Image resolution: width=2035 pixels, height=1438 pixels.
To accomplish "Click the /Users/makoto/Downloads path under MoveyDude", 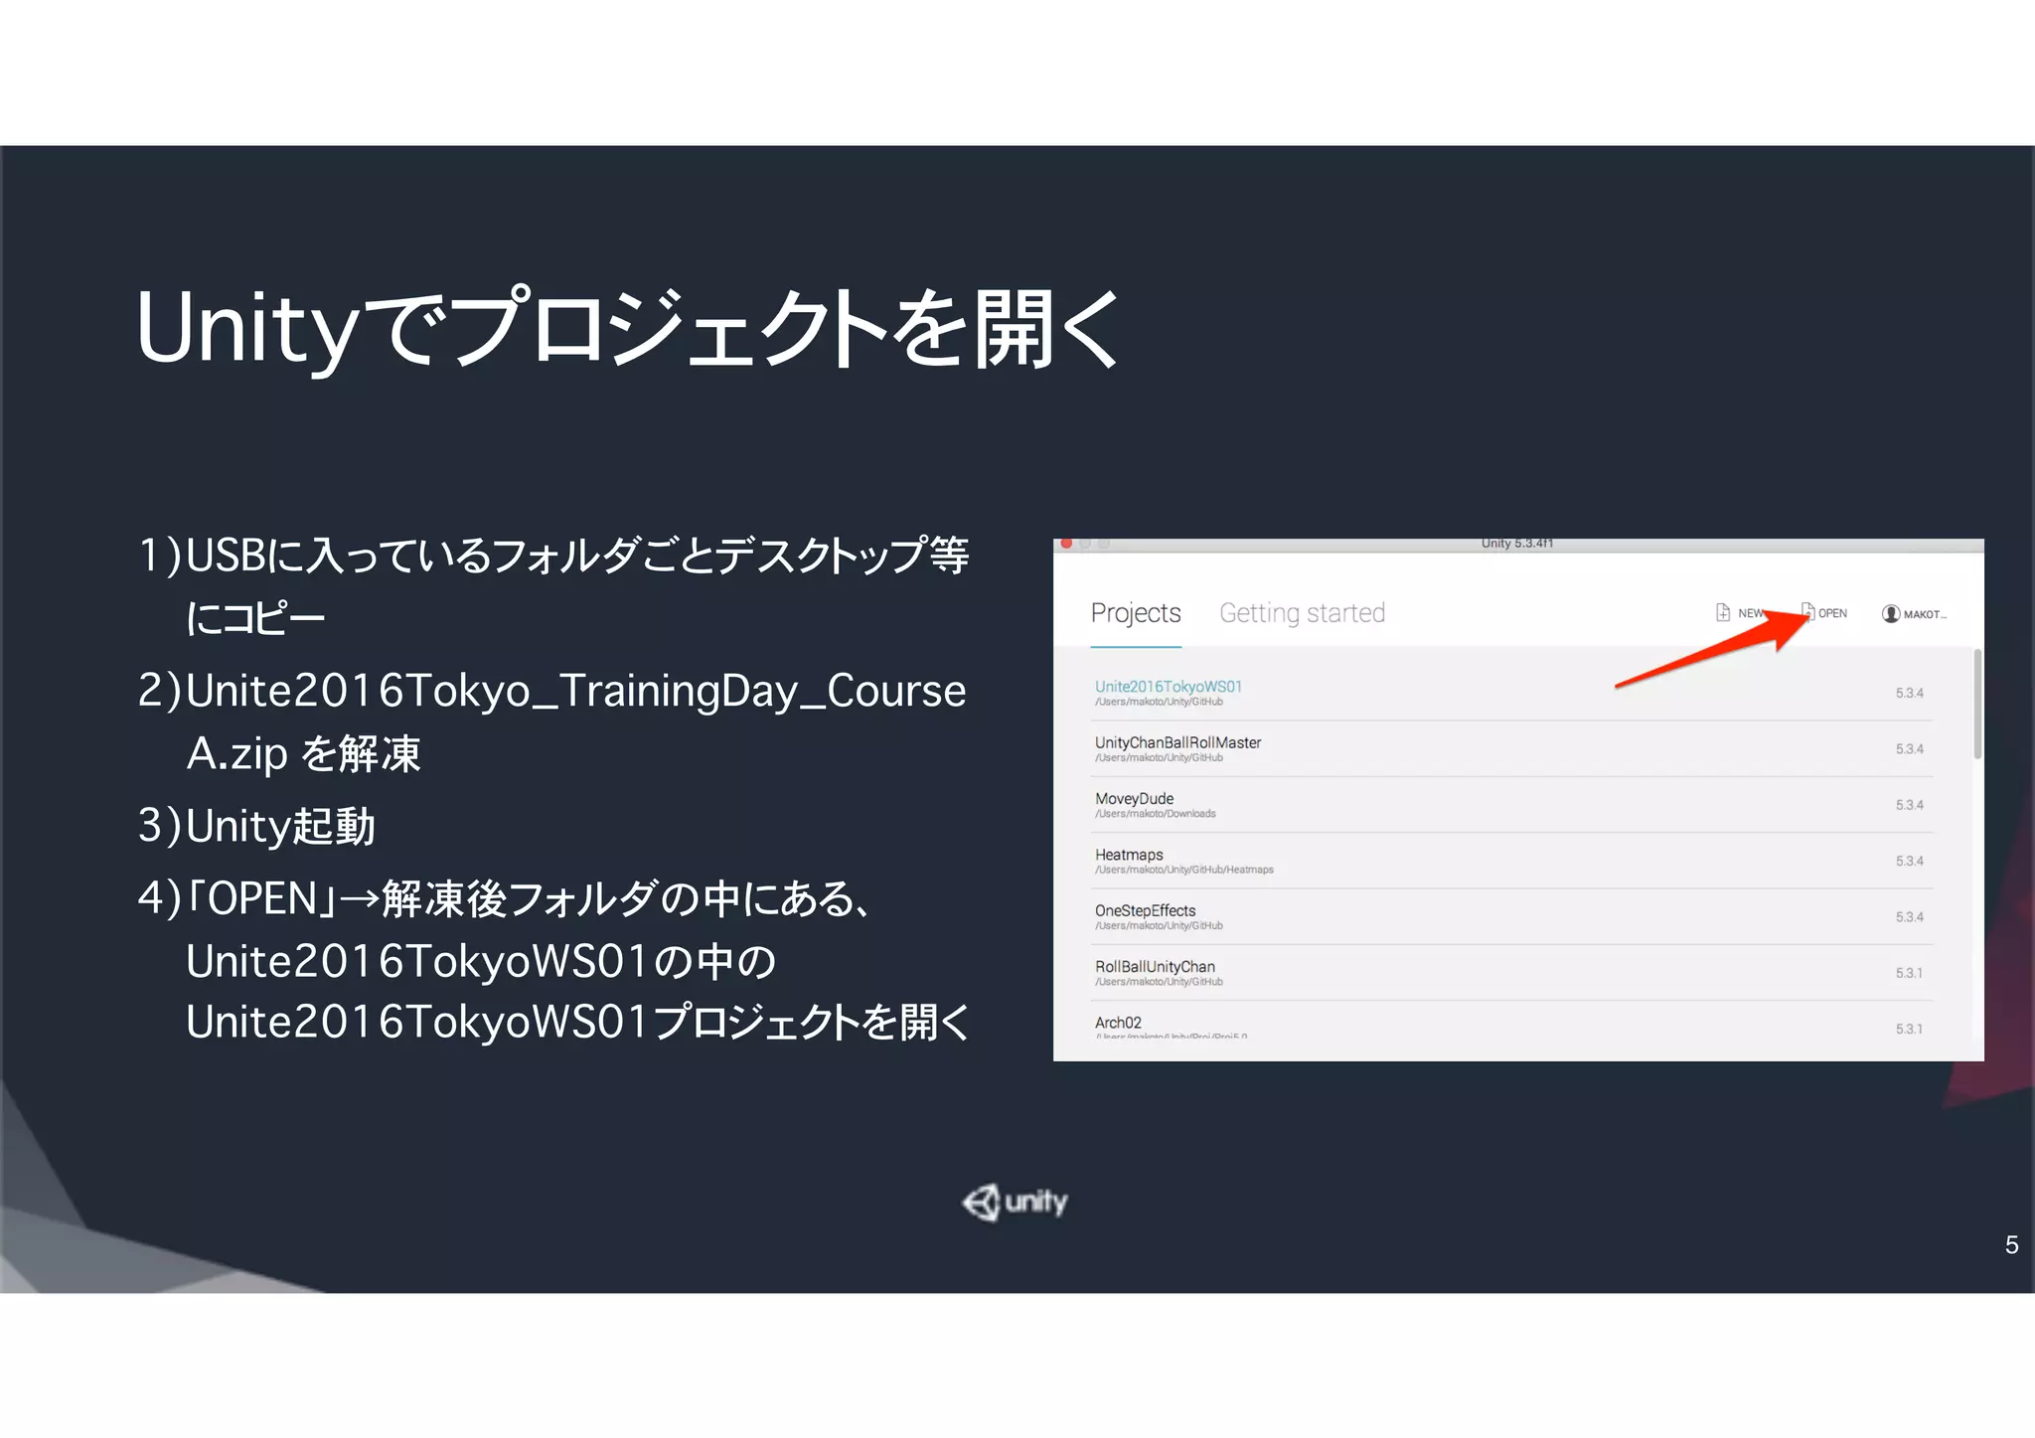I will coord(1156,814).
